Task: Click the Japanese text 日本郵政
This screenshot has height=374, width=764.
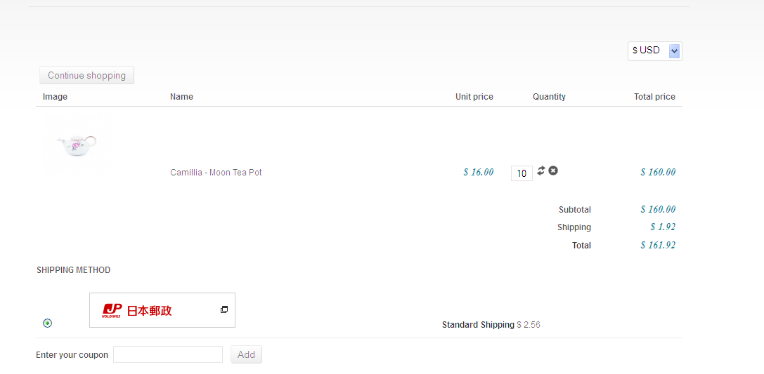Action: (149, 310)
